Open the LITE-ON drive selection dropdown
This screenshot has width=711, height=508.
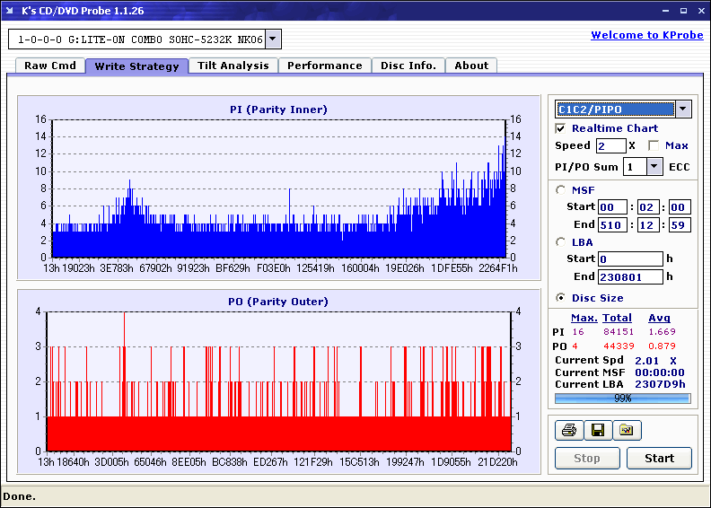[x=273, y=39]
